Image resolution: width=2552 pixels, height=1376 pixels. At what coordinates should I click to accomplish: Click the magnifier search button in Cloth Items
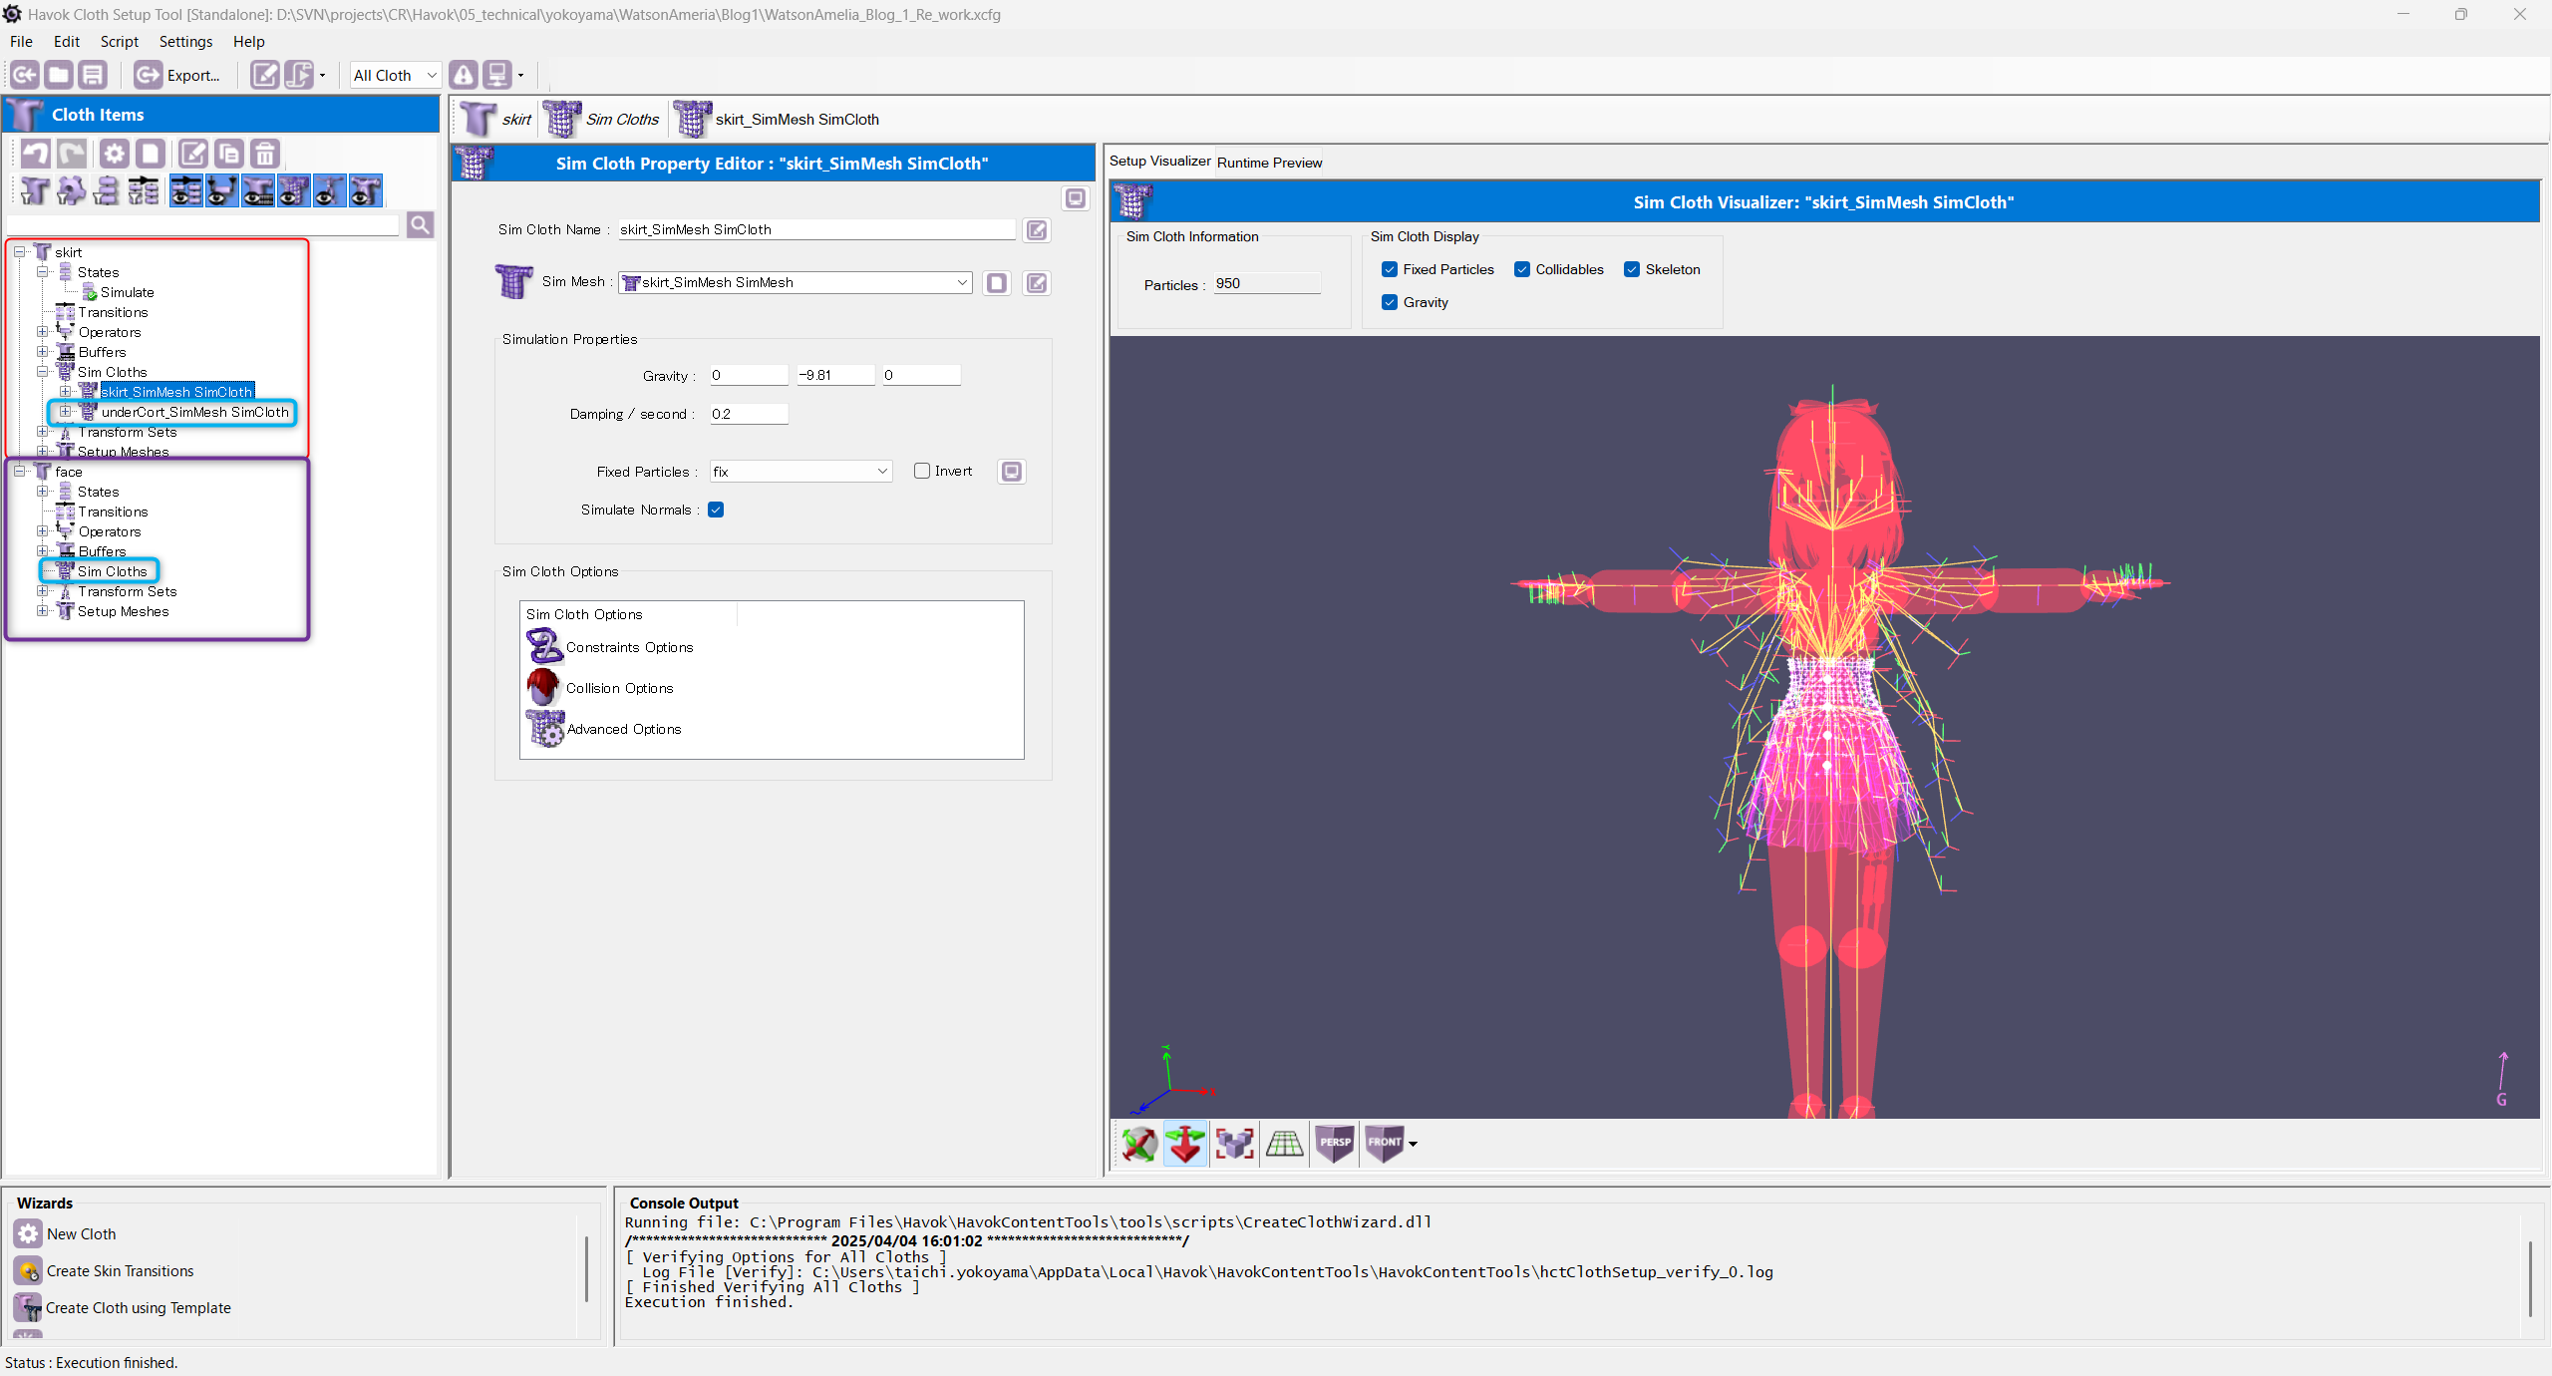pos(421,224)
